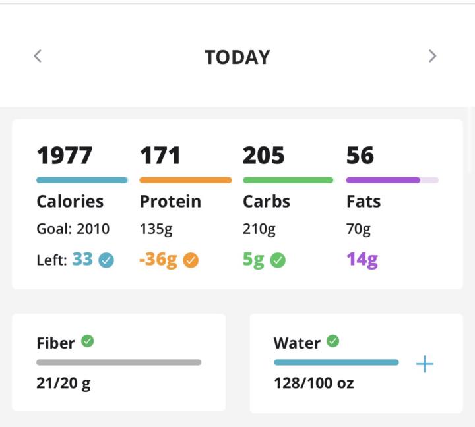This screenshot has width=475, height=427.
Task: Tap the Fats label
Action: (364, 201)
